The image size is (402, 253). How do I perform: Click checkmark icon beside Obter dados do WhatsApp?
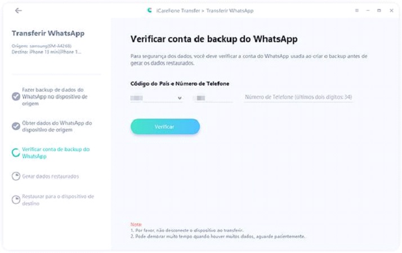point(16,126)
